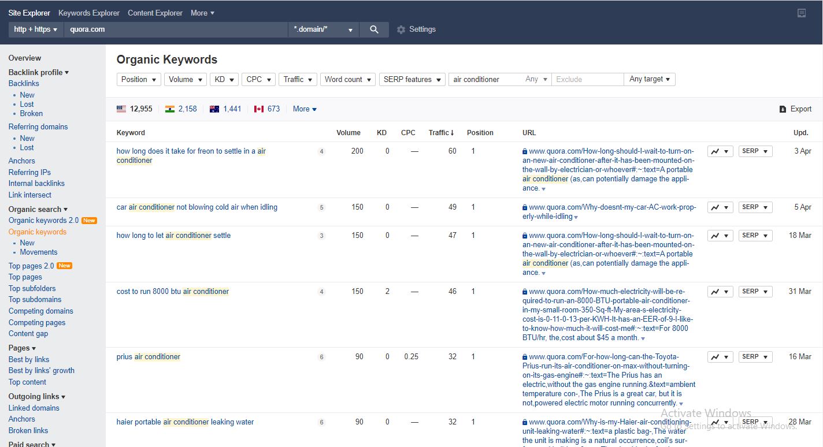Sort by the Position column header

480,132
